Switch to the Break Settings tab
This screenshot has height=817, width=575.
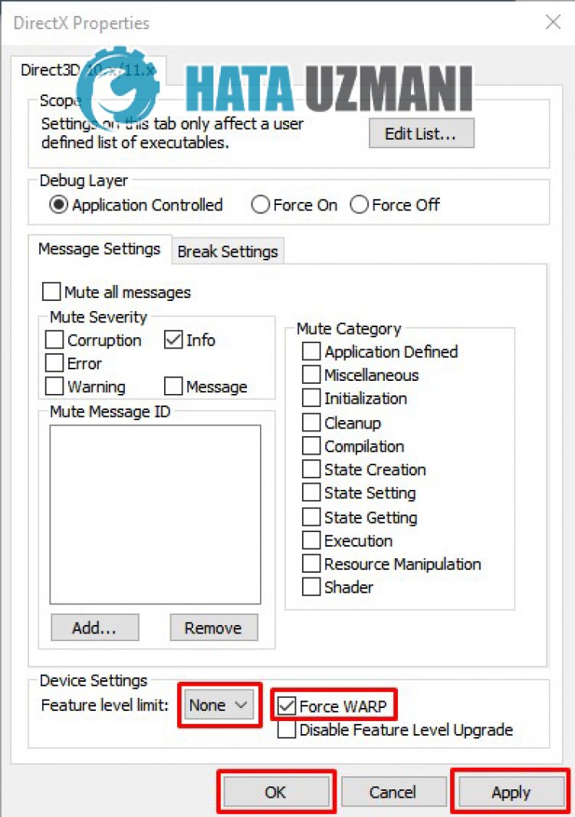[x=228, y=251]
